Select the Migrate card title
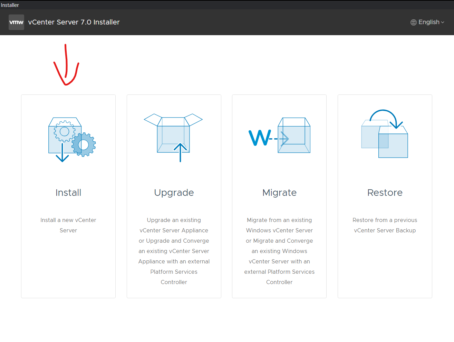Screen dimensions: 454x342 [x=279, y=193]
